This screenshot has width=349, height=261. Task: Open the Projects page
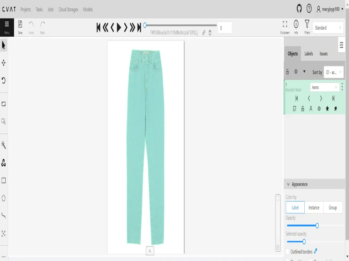coord(25,9)
